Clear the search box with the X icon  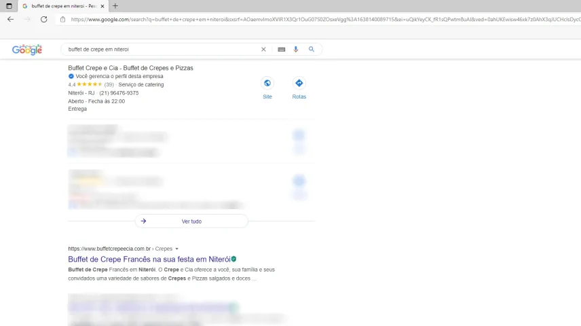(x=263, y=50)
